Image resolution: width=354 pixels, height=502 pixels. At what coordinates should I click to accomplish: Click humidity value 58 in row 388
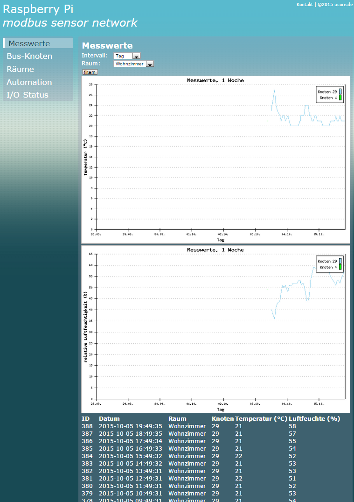pos(292,426)
